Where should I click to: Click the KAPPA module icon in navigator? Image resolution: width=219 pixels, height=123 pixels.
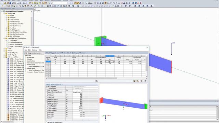pyautogui.click(x=8, y=96)
